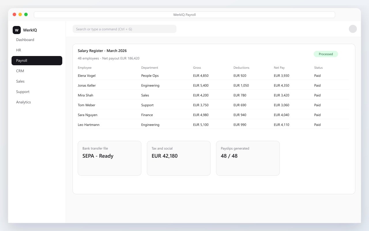Open the CRM module

pos(37,71)
